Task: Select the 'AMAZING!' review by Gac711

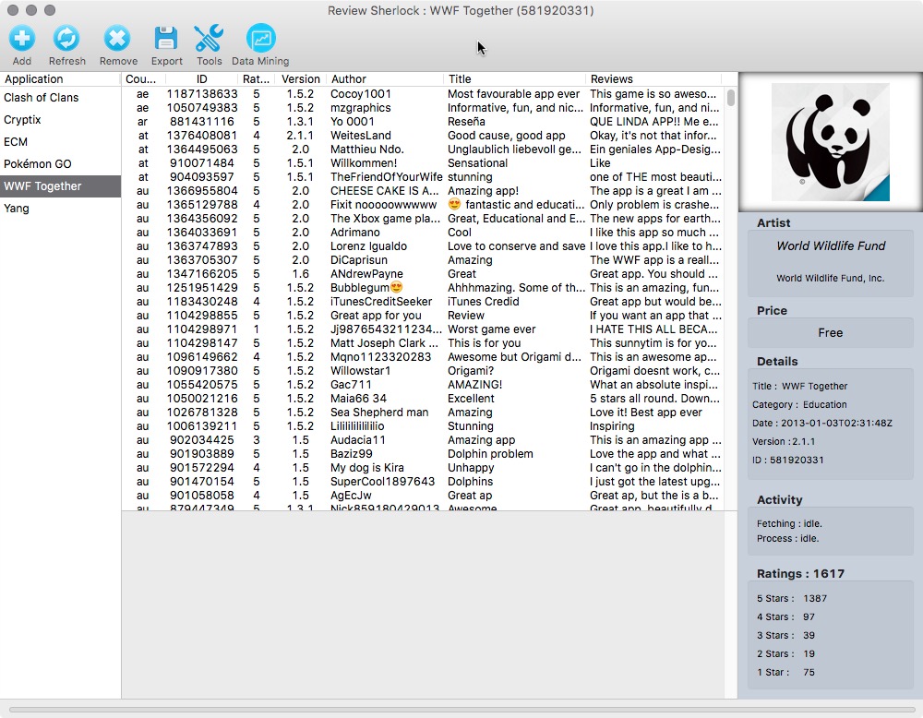Action: 423,384
